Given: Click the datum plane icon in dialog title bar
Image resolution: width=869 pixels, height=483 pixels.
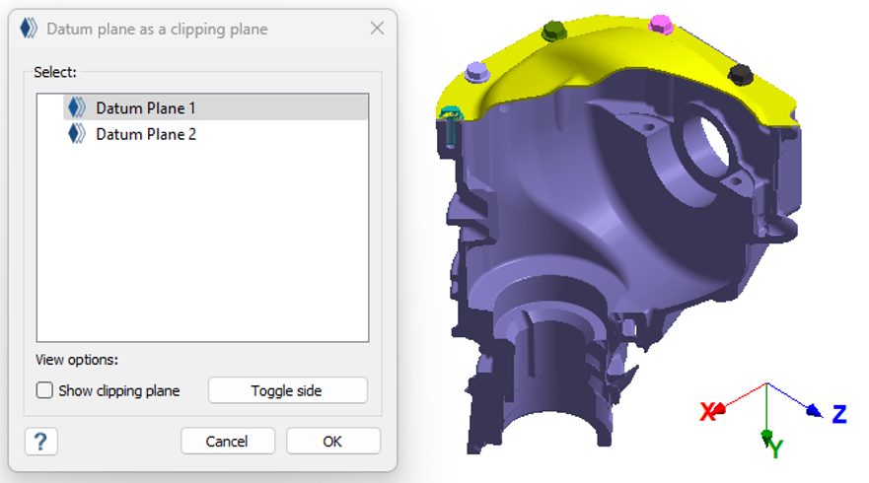Looking at the screenshot, I should 29,29.
